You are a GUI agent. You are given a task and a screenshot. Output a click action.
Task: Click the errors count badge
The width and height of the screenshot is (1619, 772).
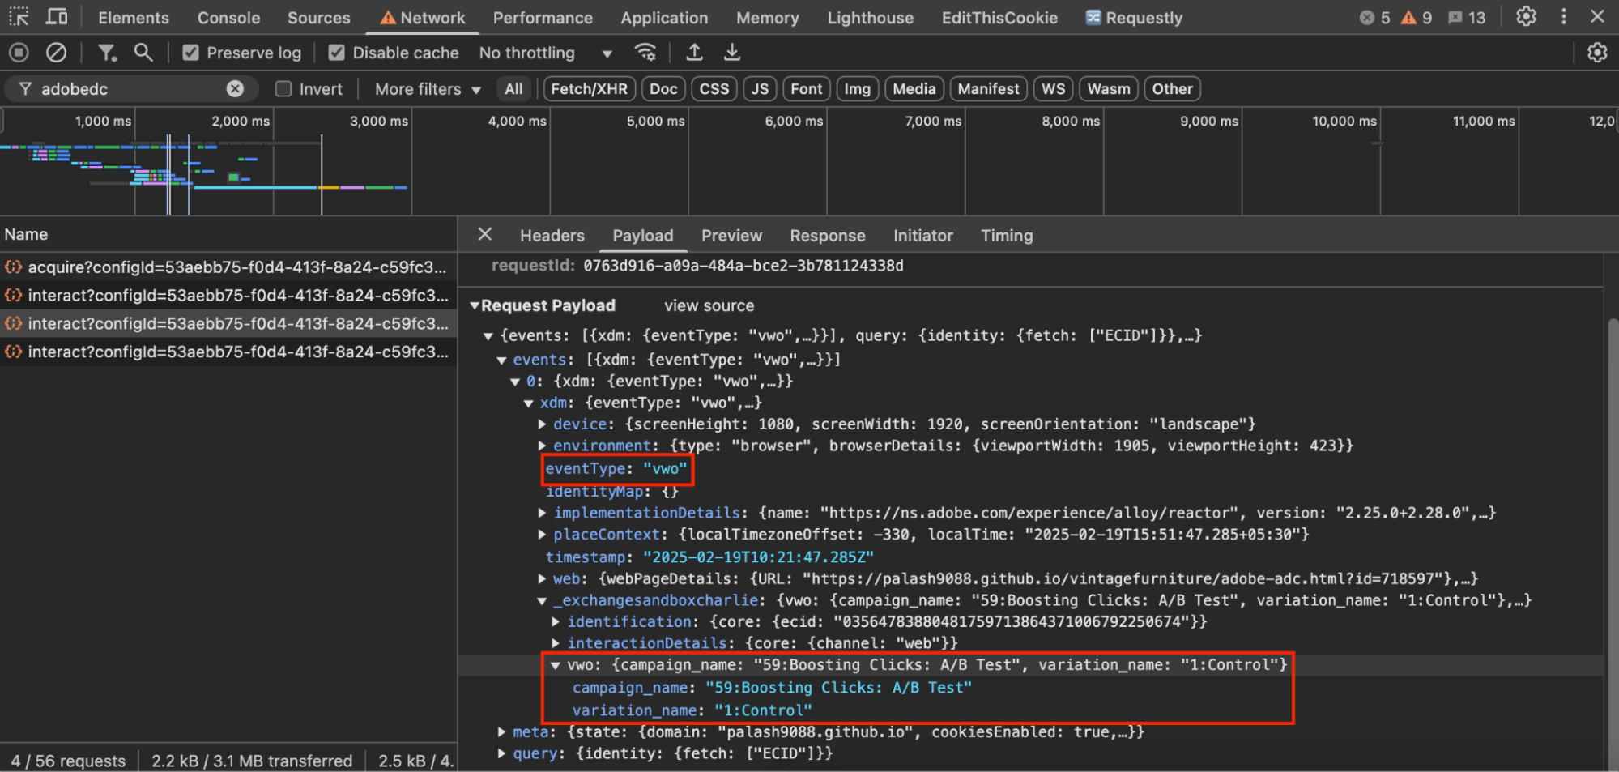pyautogui.click(x=1375, y=18)
